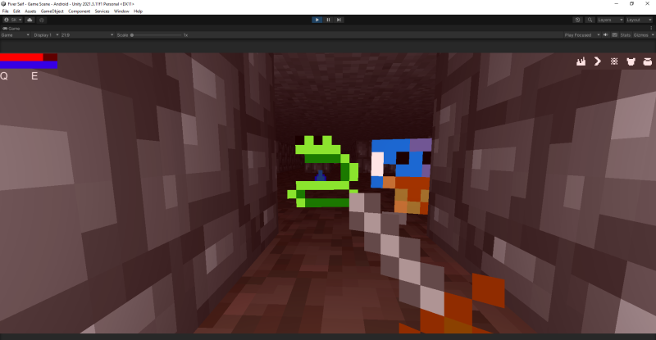Screen dimensions: 656x340
Task: Click the green snake enemy
Action: click(x=323, y=171)
